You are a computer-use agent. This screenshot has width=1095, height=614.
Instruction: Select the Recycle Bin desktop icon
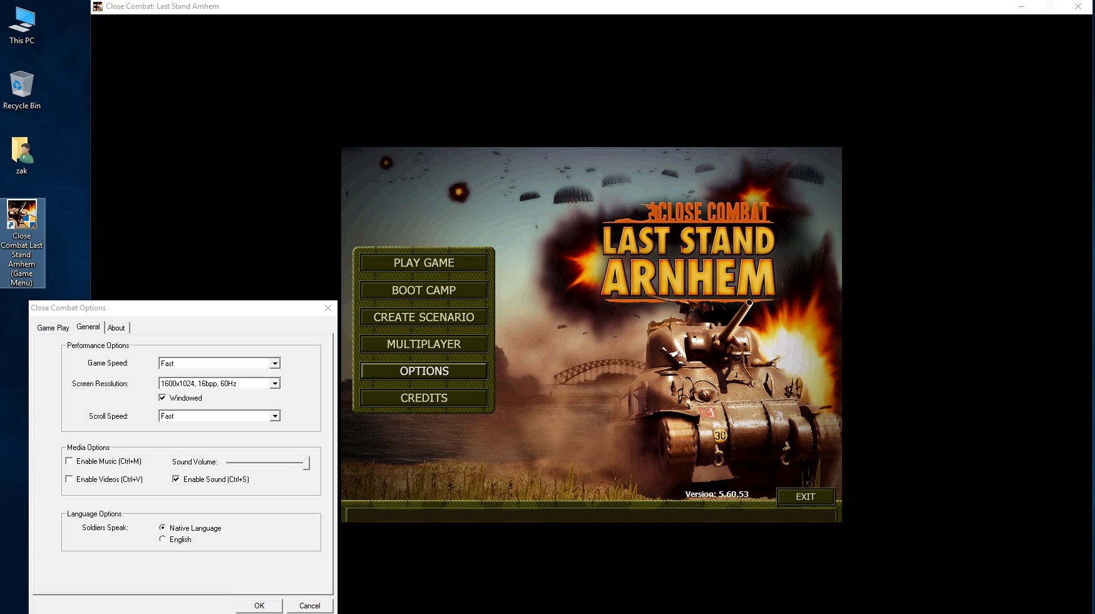tap(22, 90)
